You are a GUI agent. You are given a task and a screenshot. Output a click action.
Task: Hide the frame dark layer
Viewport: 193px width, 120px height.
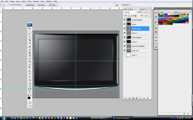(x=124, y=28)
